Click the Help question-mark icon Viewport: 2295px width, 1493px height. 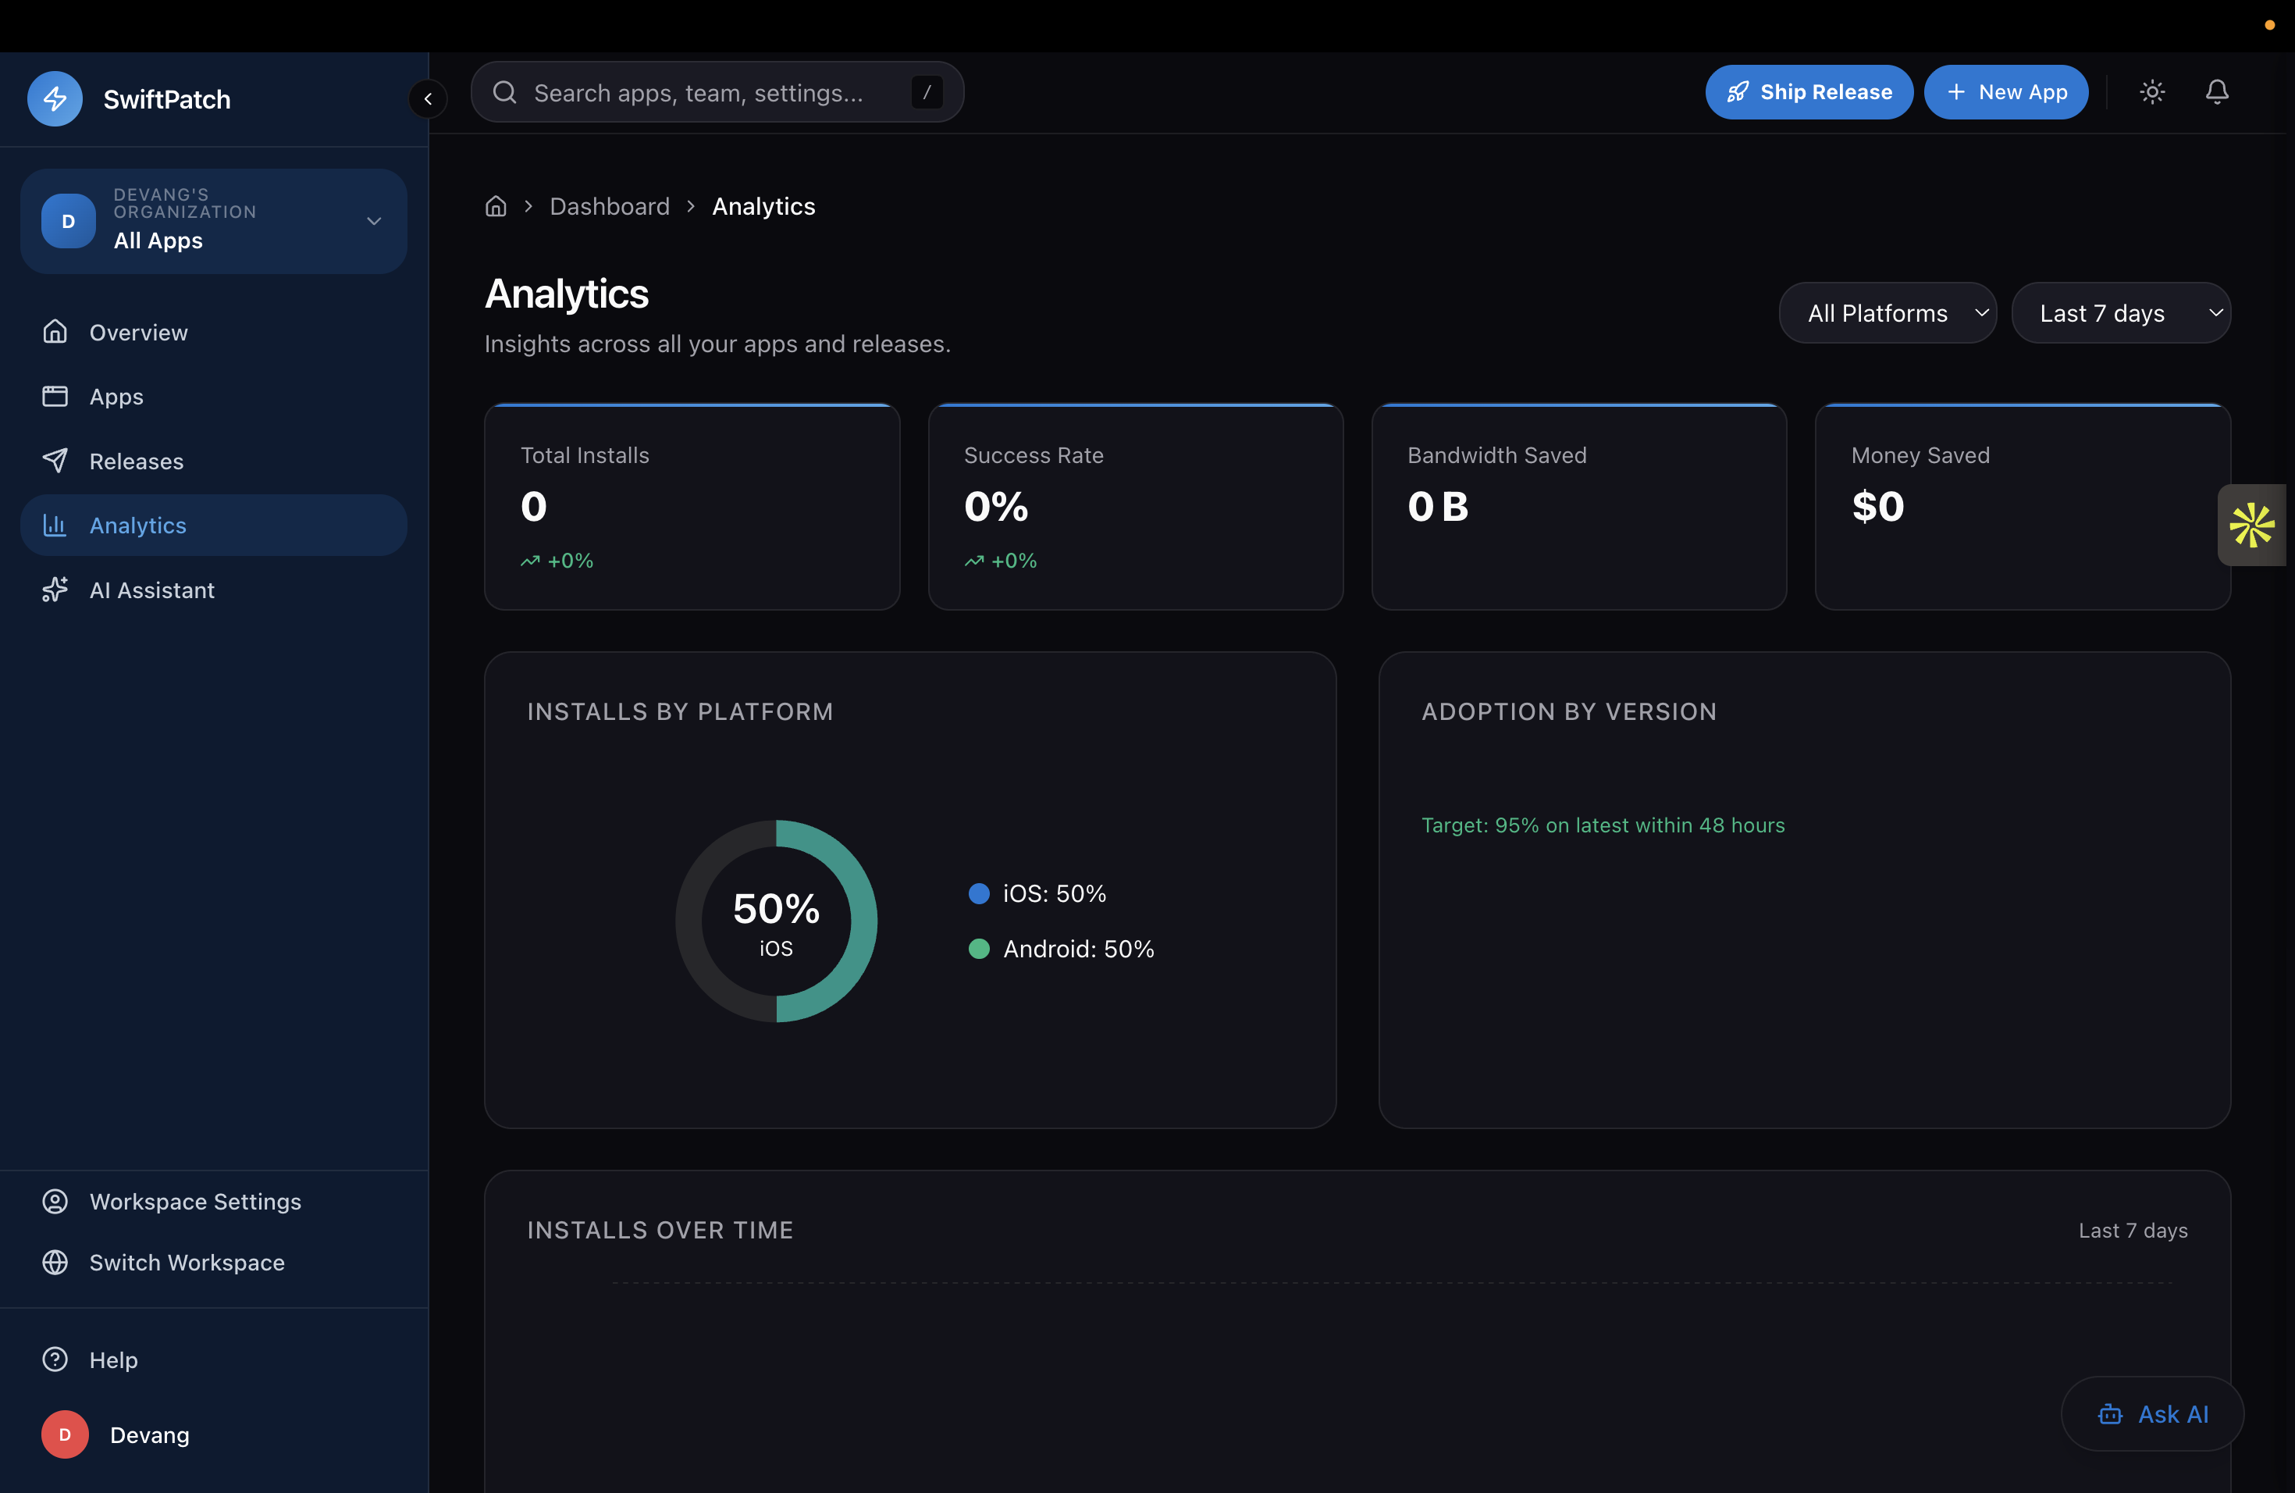tap(55, 1359)
